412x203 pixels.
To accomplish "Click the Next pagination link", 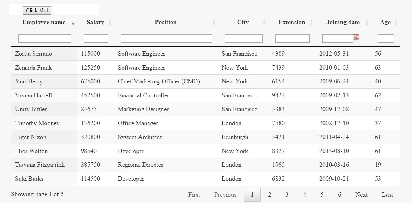I will point(361,195).
